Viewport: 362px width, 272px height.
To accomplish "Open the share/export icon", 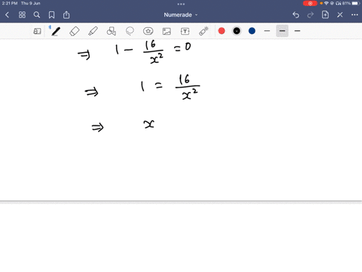I will (x=66, y=15).
